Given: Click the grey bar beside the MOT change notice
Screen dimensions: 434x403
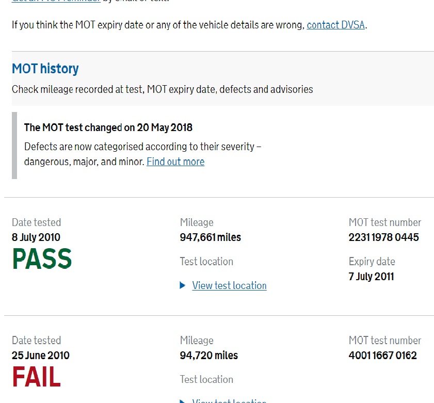Looking at the screenshot, I should pos(14,146).
